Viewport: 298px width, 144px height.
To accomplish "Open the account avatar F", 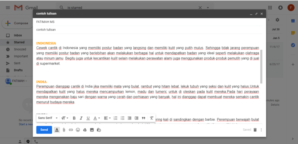I will (291, 7).
